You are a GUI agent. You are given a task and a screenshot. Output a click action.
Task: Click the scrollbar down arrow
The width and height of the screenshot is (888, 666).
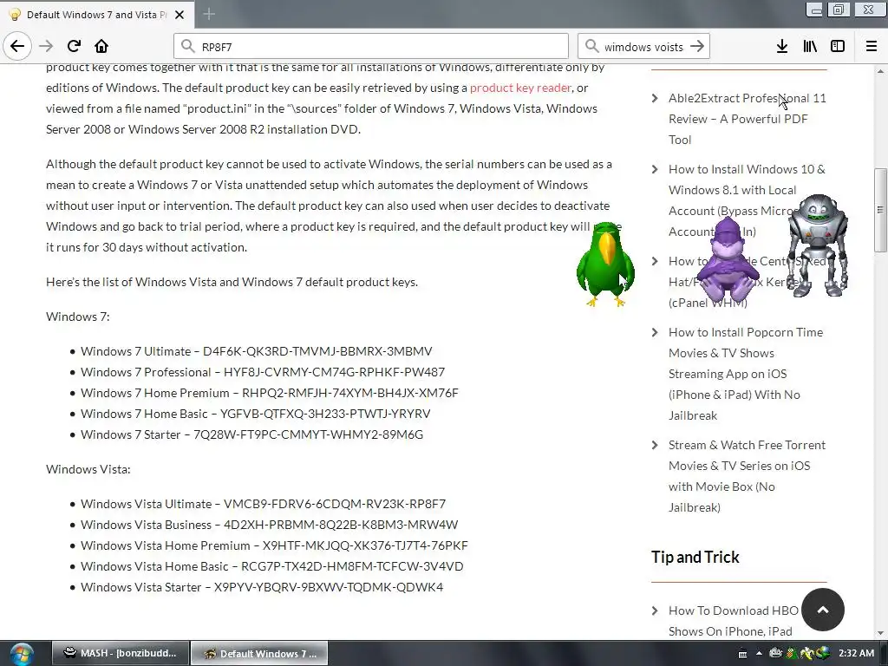coord(880,632)
